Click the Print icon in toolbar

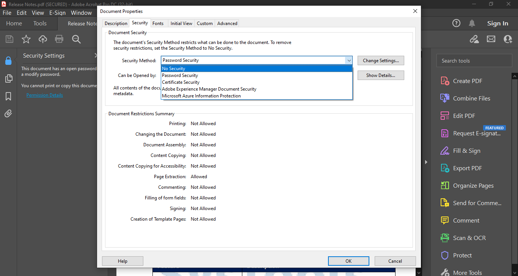[59, 39]
